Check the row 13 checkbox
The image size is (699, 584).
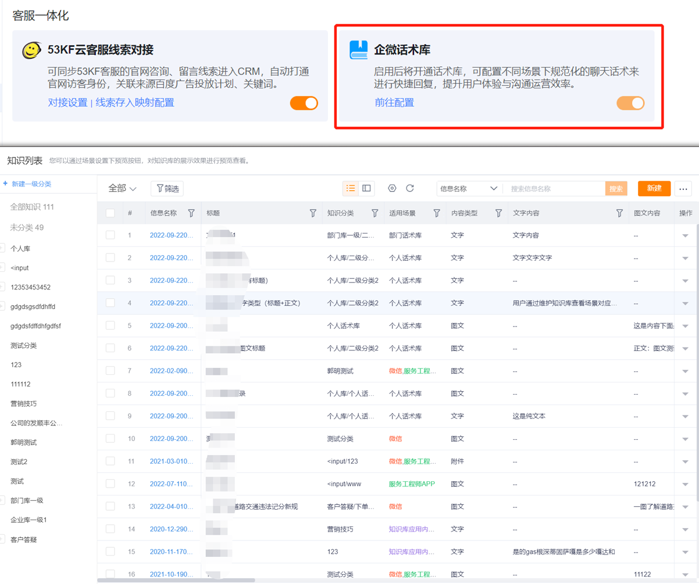tap(110, 506)
